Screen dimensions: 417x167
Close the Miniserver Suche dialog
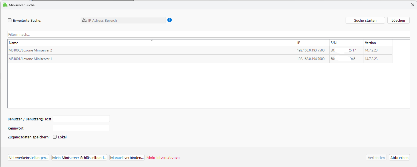(x=412, y=5)
